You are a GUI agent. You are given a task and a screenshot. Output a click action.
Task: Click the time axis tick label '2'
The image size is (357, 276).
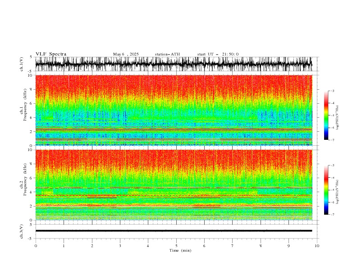92,246
